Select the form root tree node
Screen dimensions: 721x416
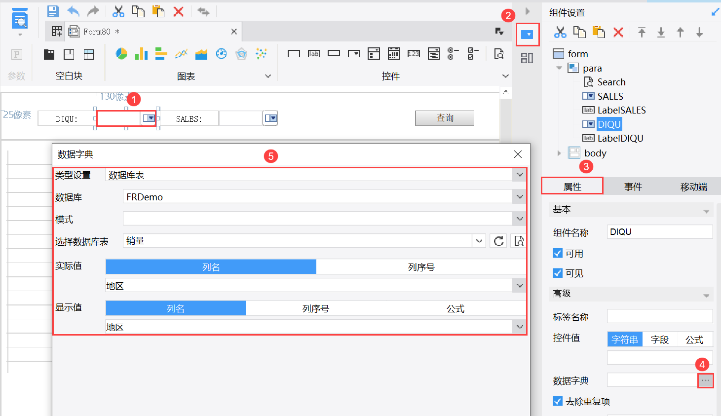coord(577,54)
